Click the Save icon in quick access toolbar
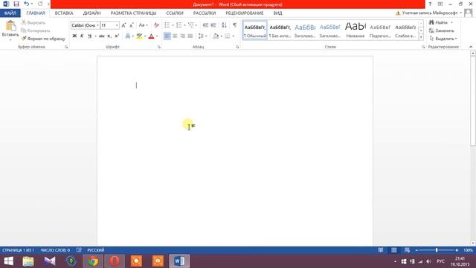This screenshot has width=476, height=268. coord(16,4)
